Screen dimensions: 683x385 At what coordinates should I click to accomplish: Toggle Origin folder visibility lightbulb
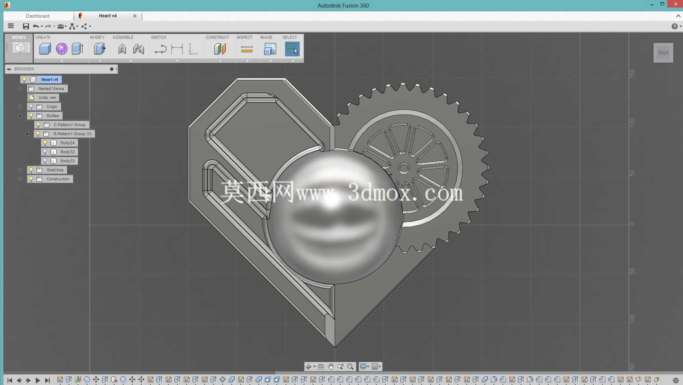pyautogui.click(x=31, y=107)
